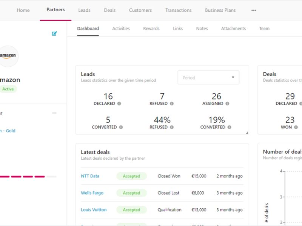The height and width of the screenshot is (226, 302).
Task: Open the NTT Data deal link
Action: click(90, 176)
